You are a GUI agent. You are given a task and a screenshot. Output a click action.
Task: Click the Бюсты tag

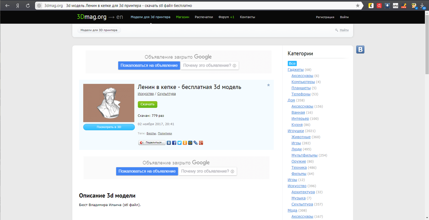tap(151, 133)
